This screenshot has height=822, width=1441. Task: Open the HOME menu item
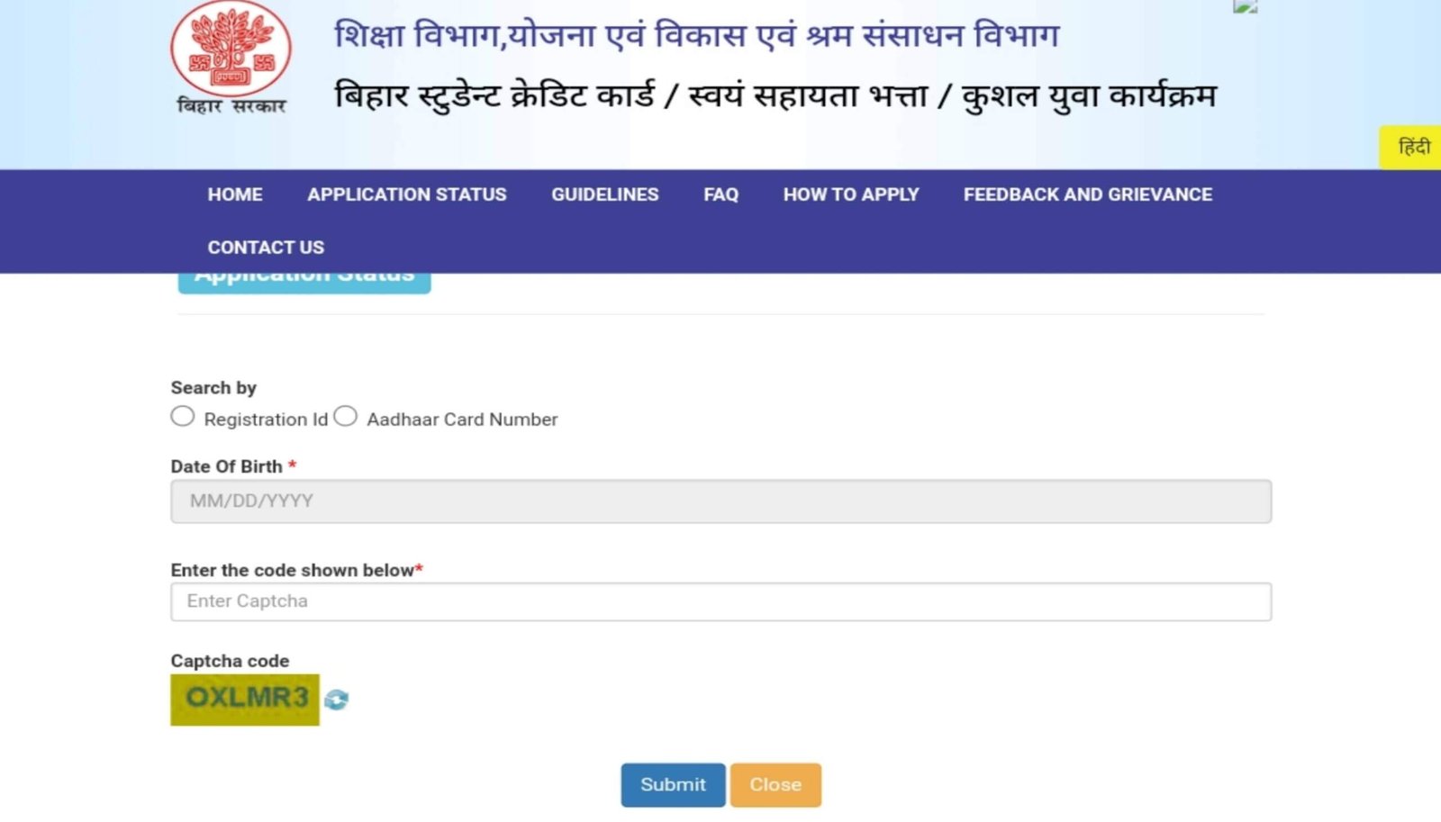(234, 194)
